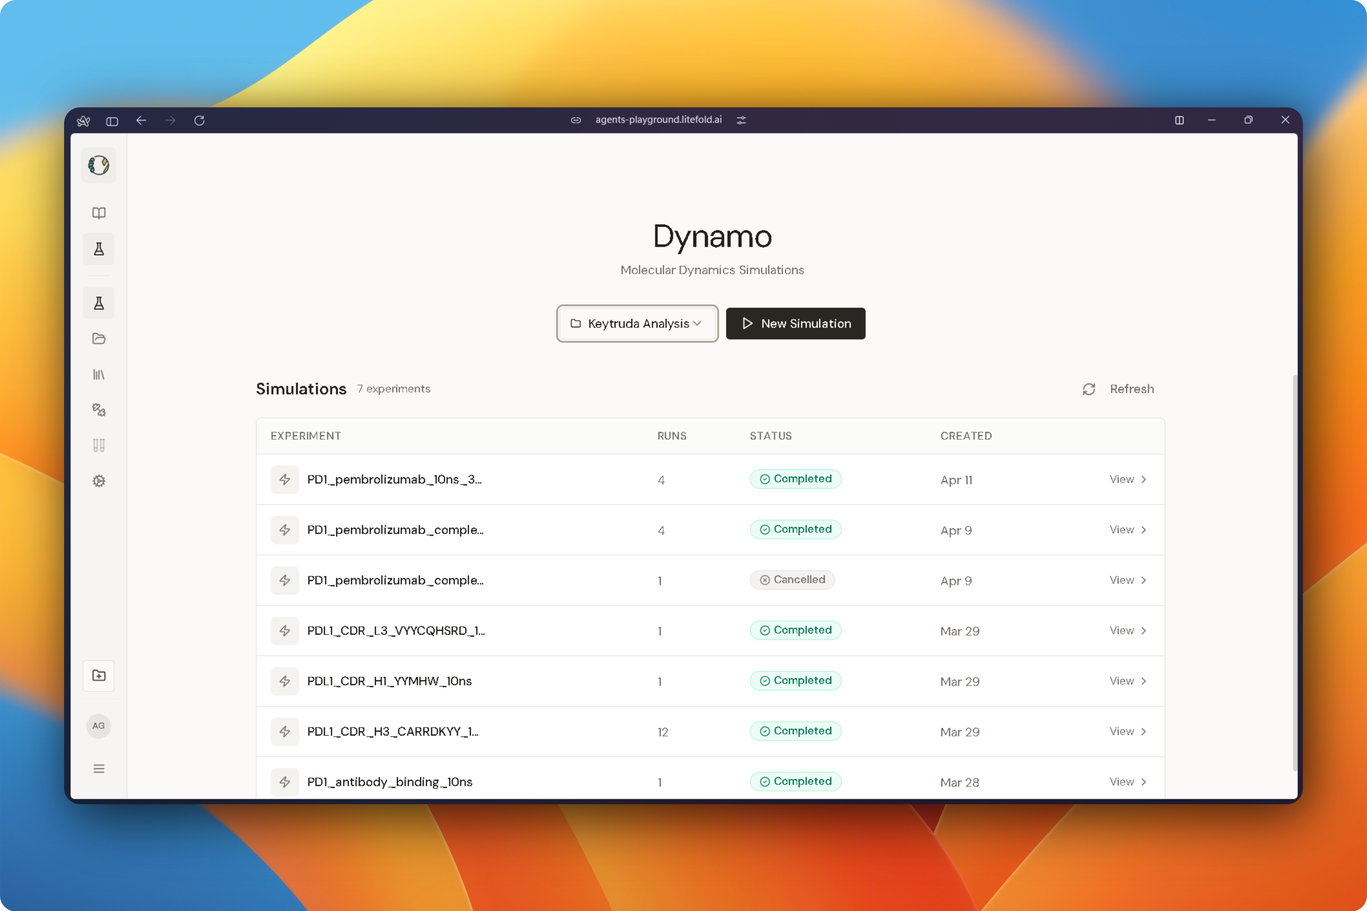
Task: View the PD1_antibody_binding_10ns experiment
Action: (1127, 781)
